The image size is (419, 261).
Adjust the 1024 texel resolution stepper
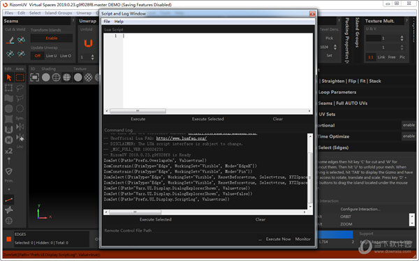(x=335, y=47)
